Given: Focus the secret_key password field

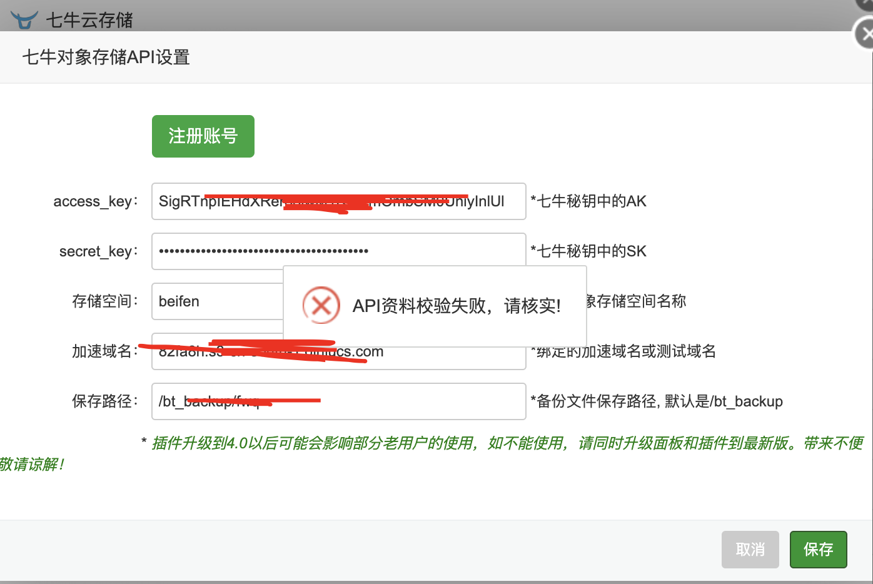Looking at the screenshot, I should pos(338,251).
